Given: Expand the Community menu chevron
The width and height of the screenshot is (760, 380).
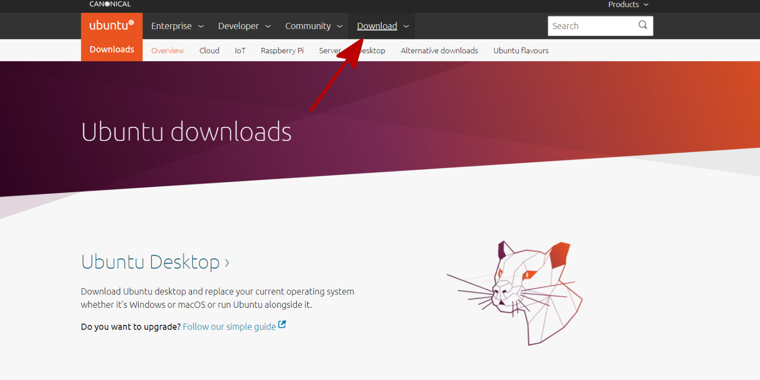Looking at the screenshot, I should pyautogui.click(x=340, y=27).
